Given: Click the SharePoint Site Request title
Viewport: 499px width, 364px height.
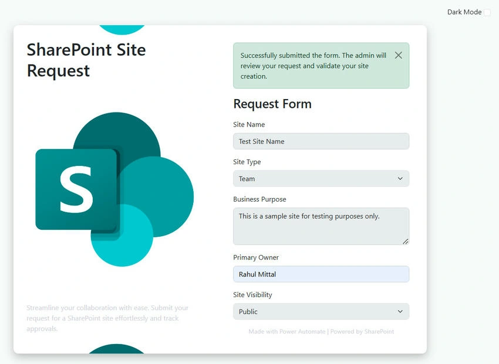Looking at the screenshot, I should coord(86,60).
